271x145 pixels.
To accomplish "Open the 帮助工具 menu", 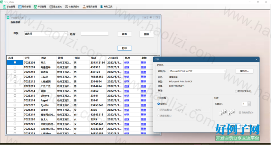I will click(106, 7).
